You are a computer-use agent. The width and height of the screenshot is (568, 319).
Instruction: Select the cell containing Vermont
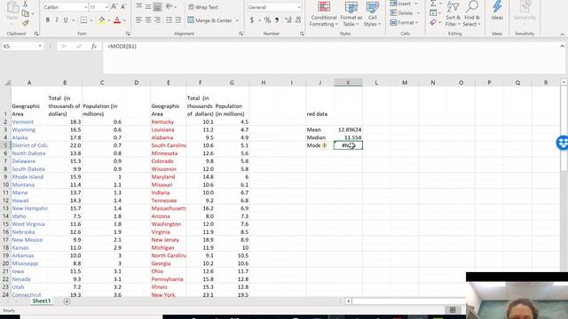[x=29, y=122]
